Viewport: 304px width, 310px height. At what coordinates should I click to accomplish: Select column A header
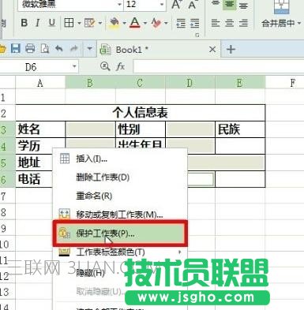pos(40,83)
